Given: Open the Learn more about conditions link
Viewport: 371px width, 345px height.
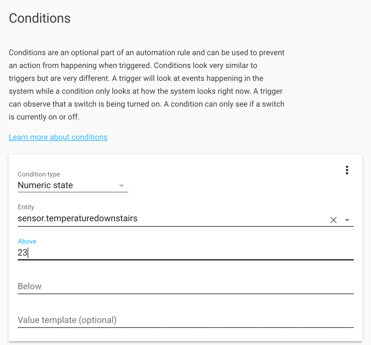Looking at the screenshot, I should point(58,137).
